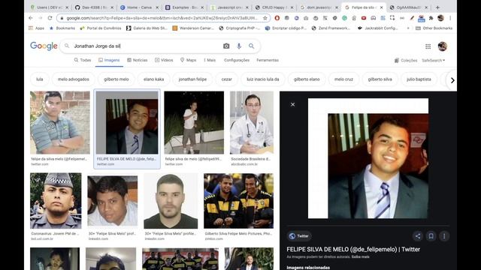The width and height of the screenshot is (481, 270).
Task: Open the Criptografia PHP bookmark
Action: coord(240,28)
